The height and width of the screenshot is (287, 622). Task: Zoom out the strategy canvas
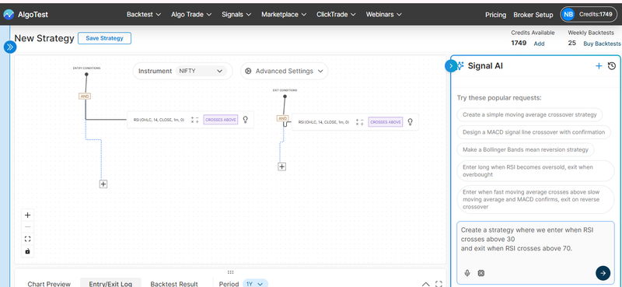point(27,227)
